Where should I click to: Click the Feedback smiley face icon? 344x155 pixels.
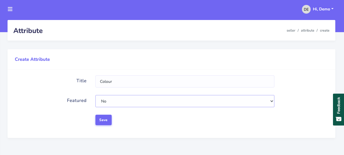tap(338, 119)
